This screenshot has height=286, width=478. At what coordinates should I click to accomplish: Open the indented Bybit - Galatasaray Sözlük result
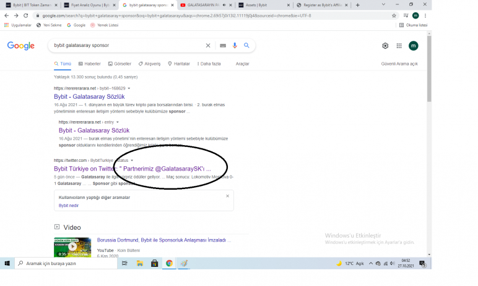(94, 130)
